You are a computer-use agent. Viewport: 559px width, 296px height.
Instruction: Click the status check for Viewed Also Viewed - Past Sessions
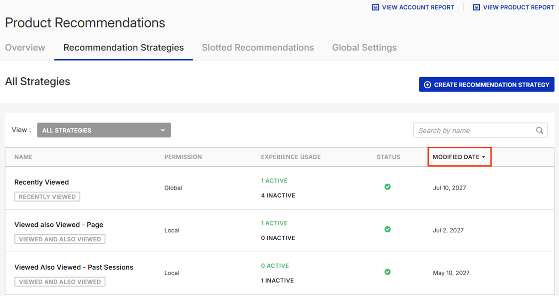click(x=387, y=272)
